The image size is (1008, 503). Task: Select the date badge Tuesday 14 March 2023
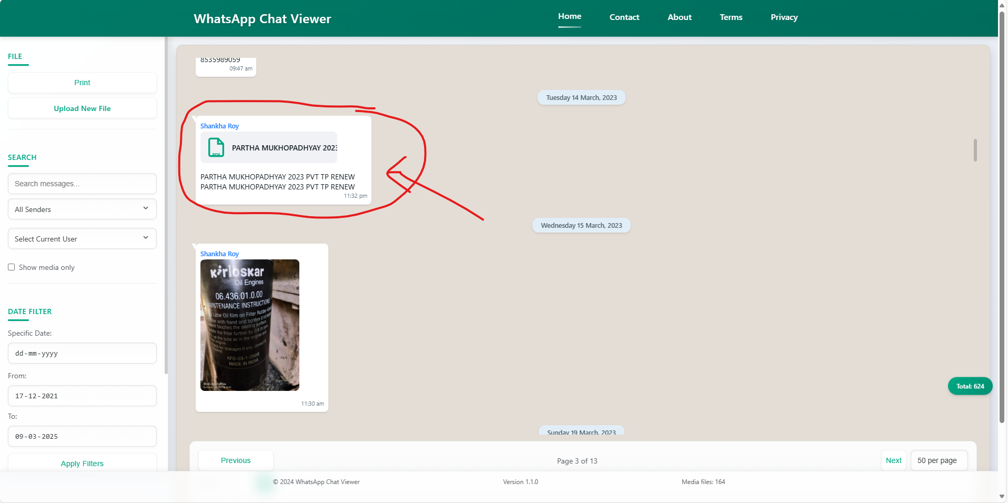581,97
